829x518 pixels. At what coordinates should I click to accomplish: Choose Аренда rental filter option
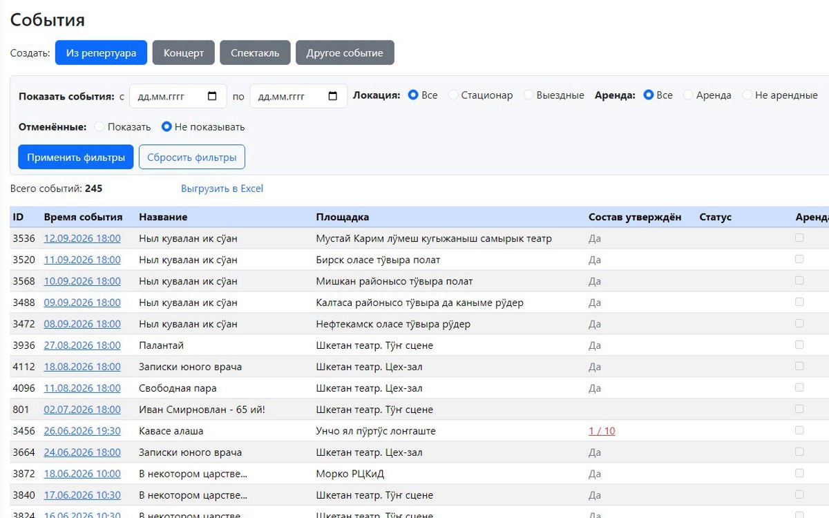click(x=688, y=95)
